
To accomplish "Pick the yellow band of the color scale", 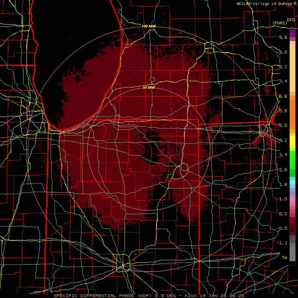I will click(292, 142).
